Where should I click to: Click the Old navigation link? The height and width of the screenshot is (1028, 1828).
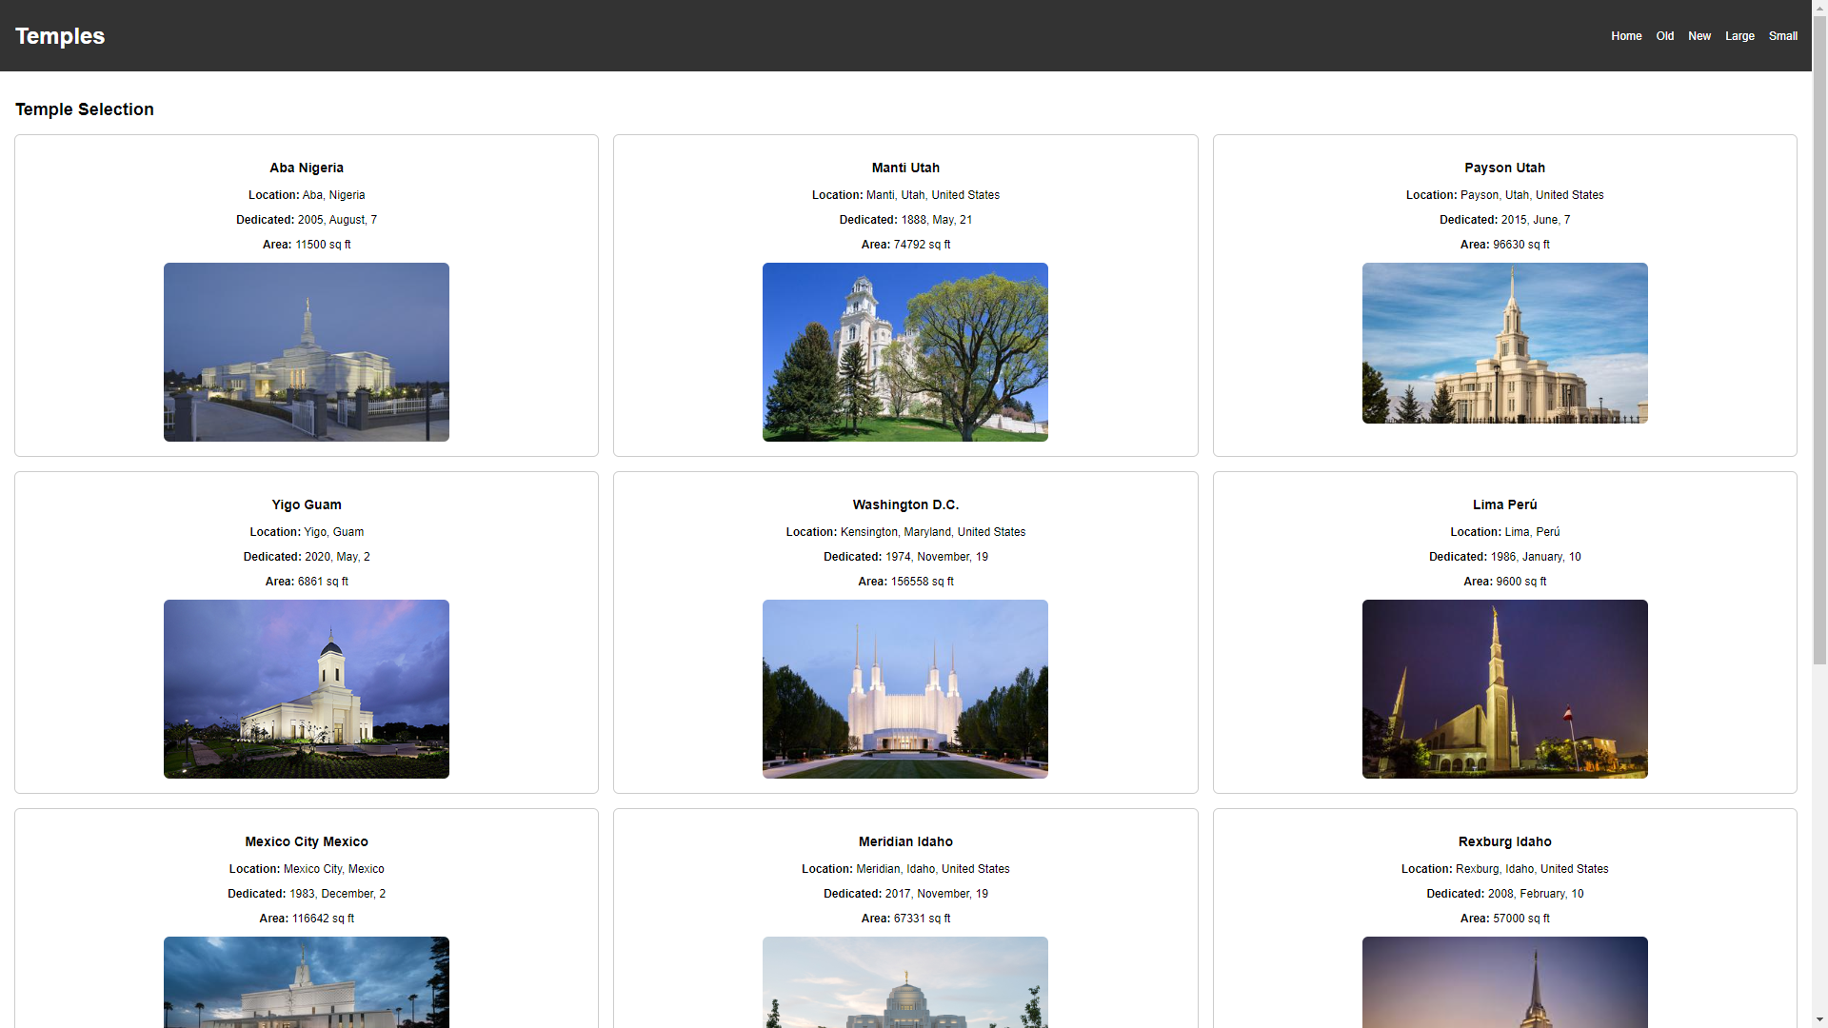[x=1663, y=35]
